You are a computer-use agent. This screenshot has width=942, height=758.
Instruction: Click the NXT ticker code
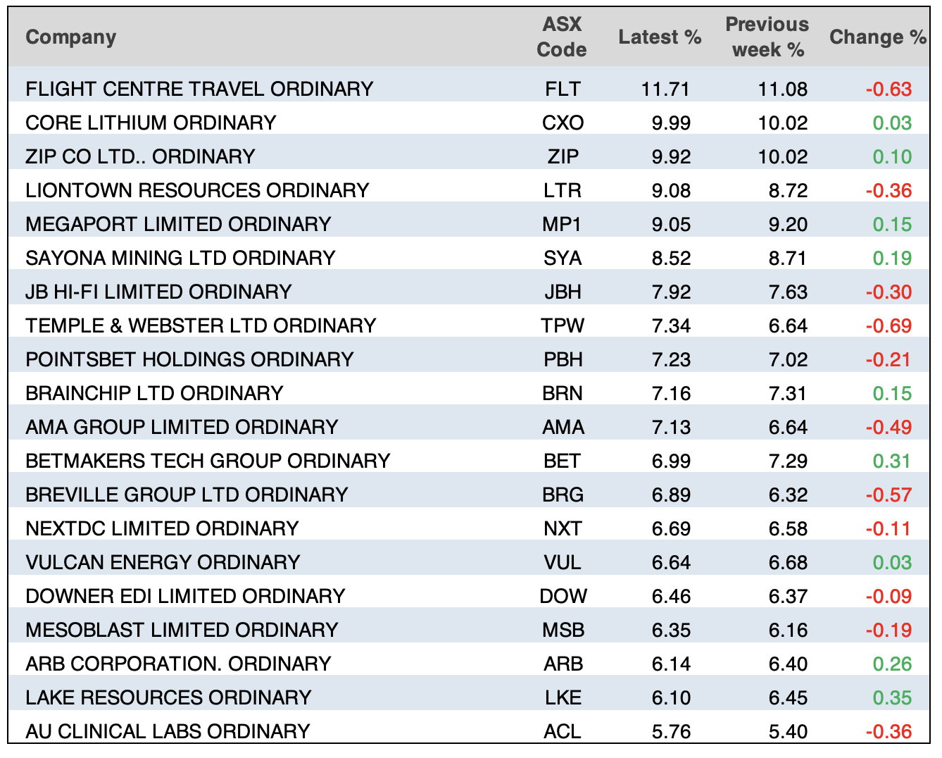click(x=563, y=528)
